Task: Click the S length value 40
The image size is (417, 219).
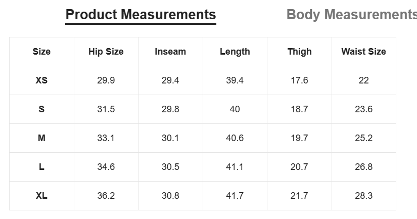Action: click(235, 109)
